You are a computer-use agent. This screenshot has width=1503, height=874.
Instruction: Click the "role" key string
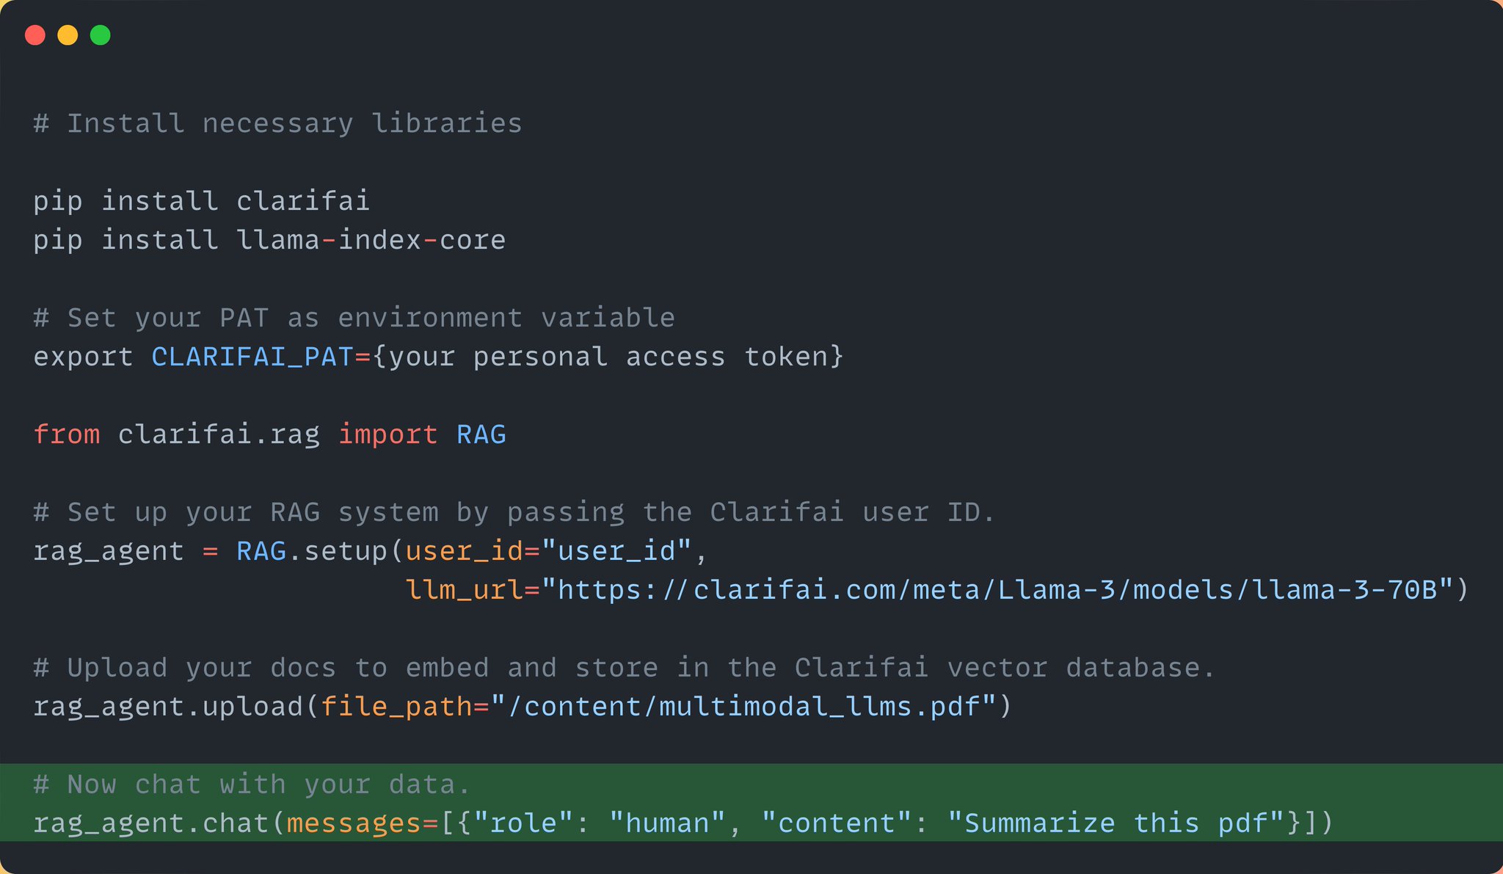[523, 823]
